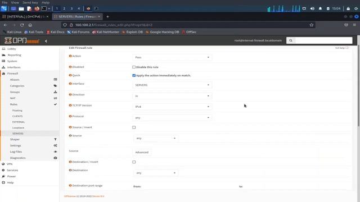Open the Destination dropdown set to any
Image resolution: width=360 pixels, height=202 pixels.
(x=156, y=173)
